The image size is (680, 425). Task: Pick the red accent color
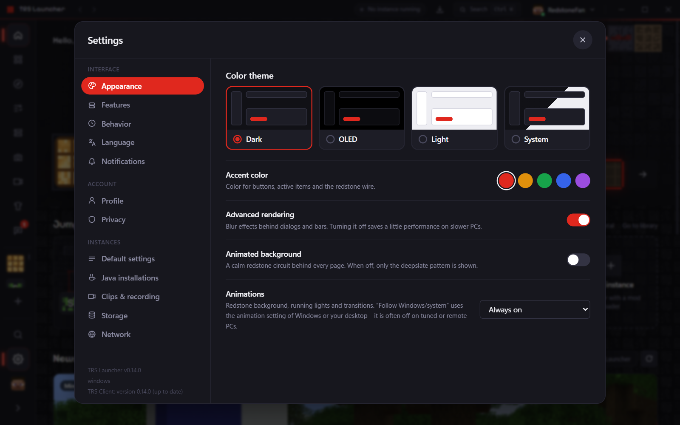pos(506,181)
